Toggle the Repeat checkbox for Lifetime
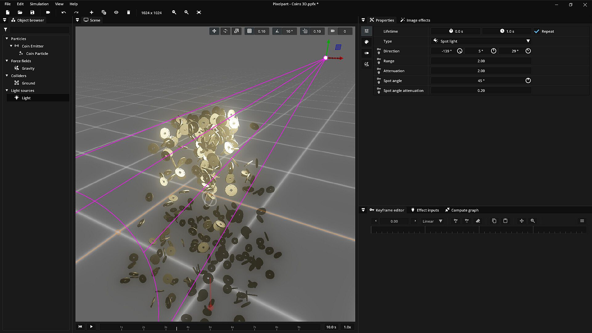The width and height of the screenshot is (592, 333). [537, 31]
